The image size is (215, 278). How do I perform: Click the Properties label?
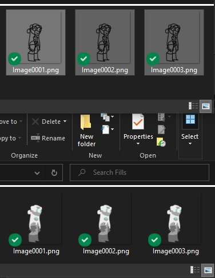click(x=138, y=136)
